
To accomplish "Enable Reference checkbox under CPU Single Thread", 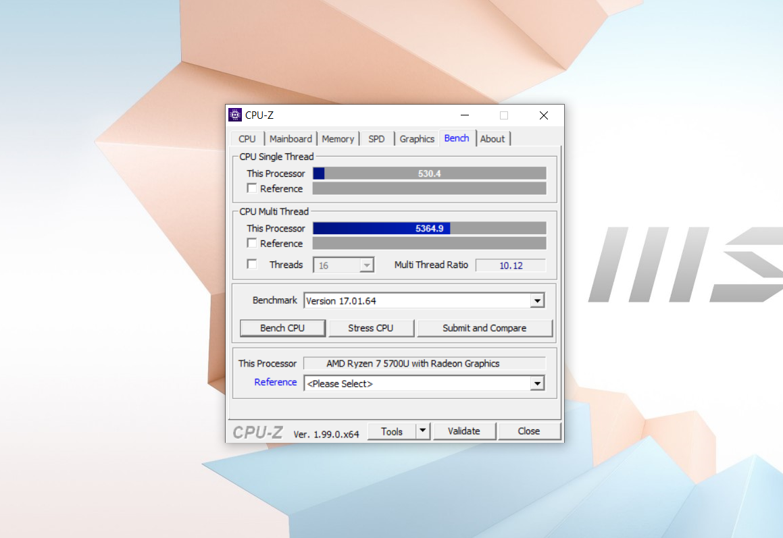I will pos(252,188).
